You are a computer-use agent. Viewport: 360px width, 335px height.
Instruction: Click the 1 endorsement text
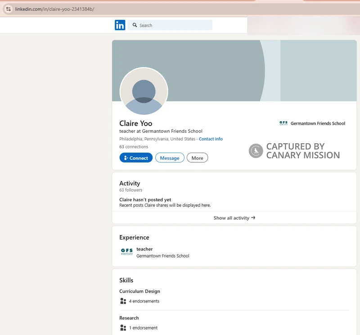[x=143, y=328]
